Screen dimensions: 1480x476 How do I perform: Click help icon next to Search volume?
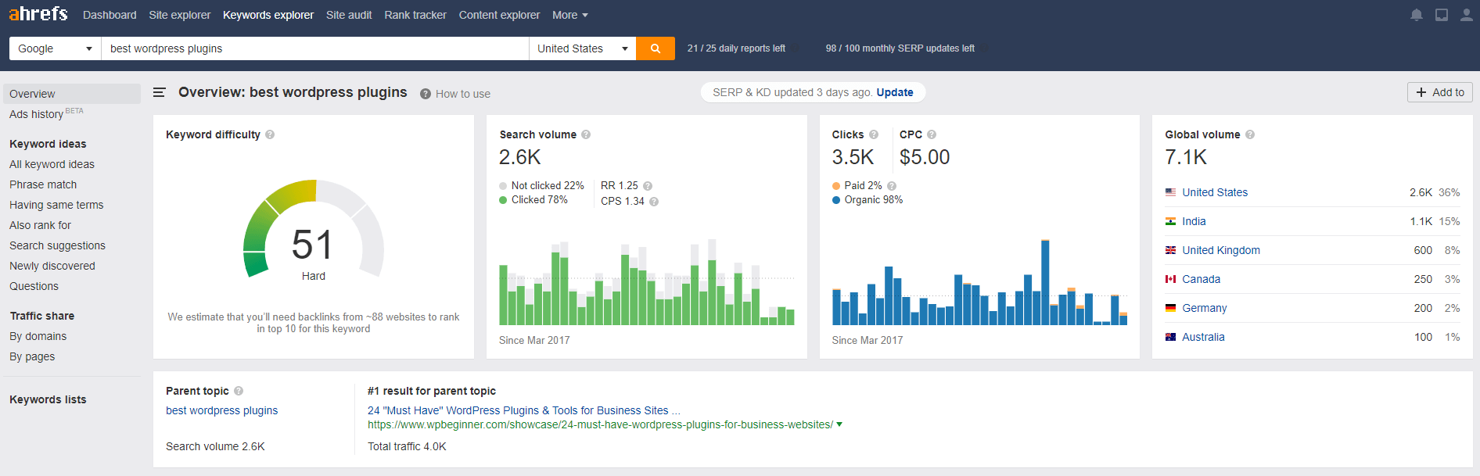pyautogui.click(x=586, y=134)
